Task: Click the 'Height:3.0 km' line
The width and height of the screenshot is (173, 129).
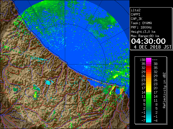Action: click(x=143, y=32)
